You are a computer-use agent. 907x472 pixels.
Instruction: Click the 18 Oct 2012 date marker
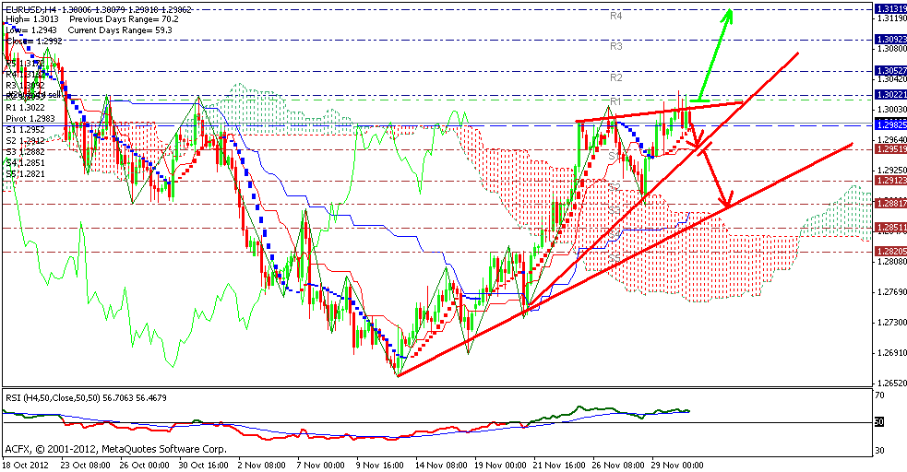pyautogui.click(x=28, y=465)
